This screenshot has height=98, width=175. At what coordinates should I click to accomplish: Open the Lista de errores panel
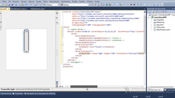click(6, 94)
